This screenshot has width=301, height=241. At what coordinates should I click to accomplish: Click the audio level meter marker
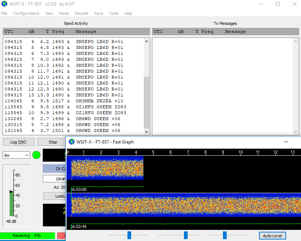pos(11,192)
